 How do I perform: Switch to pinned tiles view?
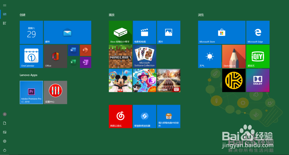click(x=5, y=14)
